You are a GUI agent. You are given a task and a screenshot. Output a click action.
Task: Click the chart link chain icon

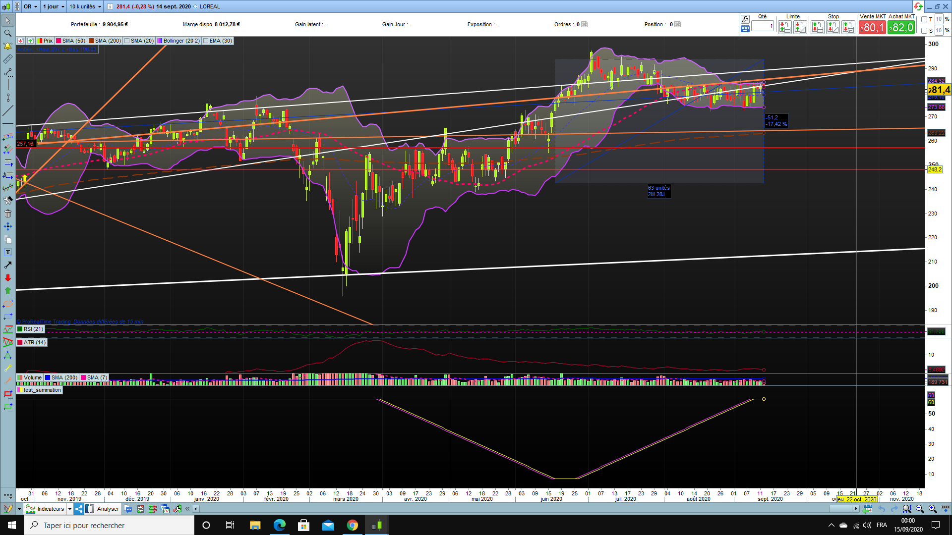tap(17, 6)
